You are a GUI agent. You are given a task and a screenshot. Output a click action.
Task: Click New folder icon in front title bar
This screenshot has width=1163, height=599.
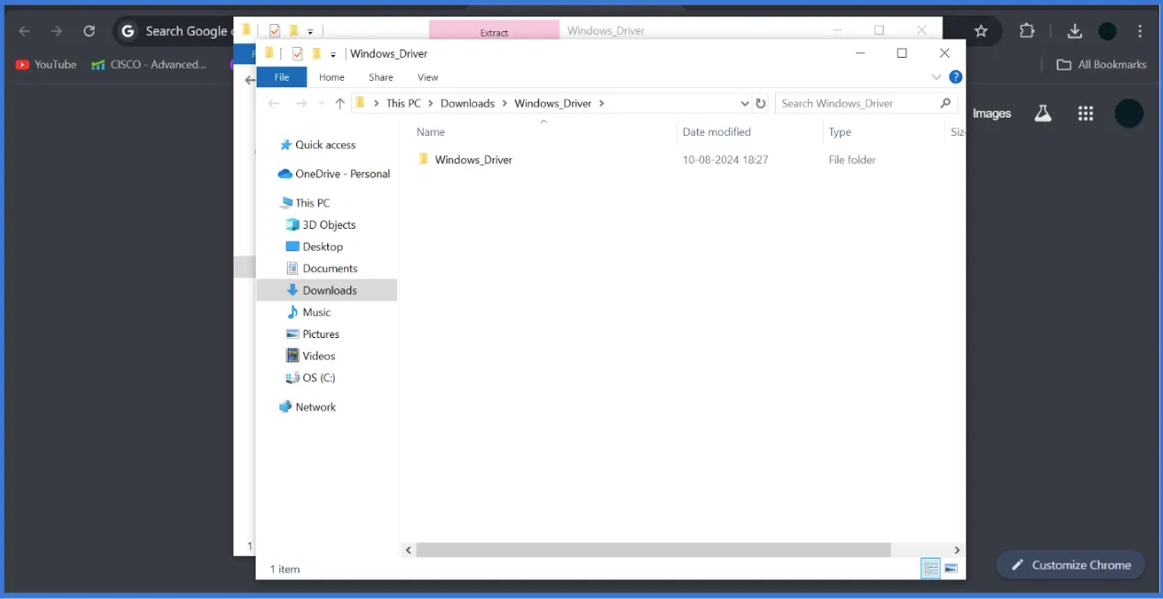point(316,53)
